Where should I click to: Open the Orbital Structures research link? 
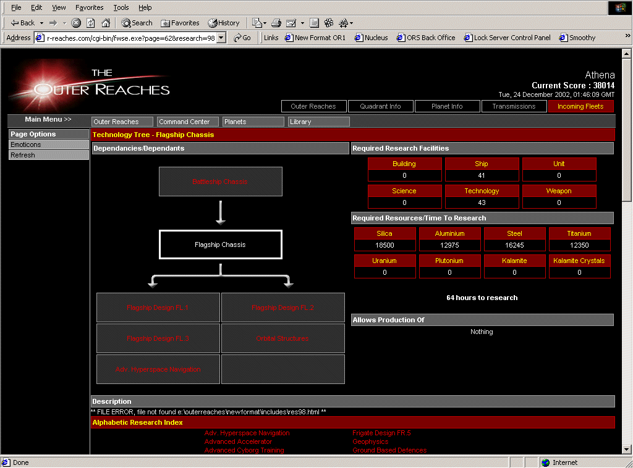click(283, 338)
